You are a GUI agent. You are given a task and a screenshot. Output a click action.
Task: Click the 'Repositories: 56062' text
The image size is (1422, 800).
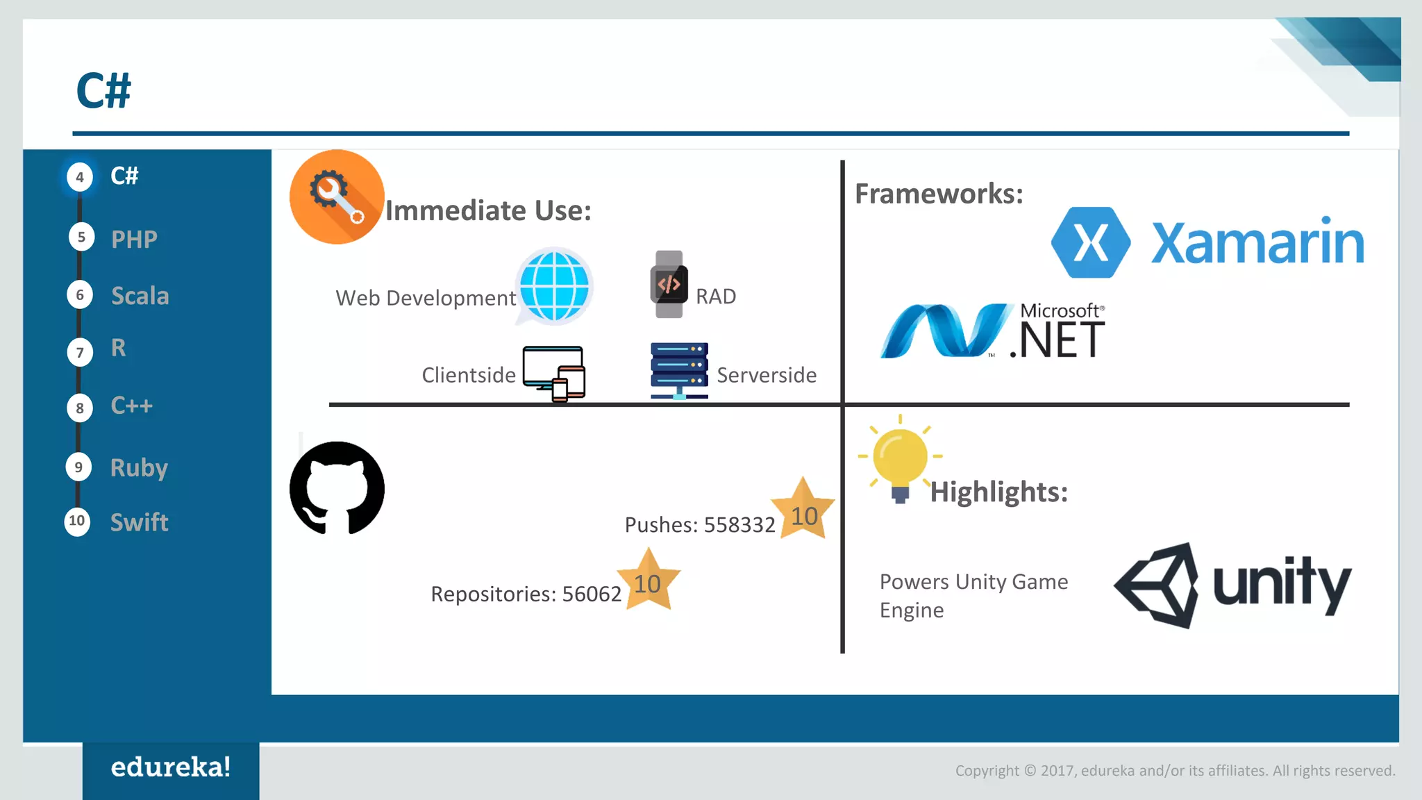tap(526, 594)
